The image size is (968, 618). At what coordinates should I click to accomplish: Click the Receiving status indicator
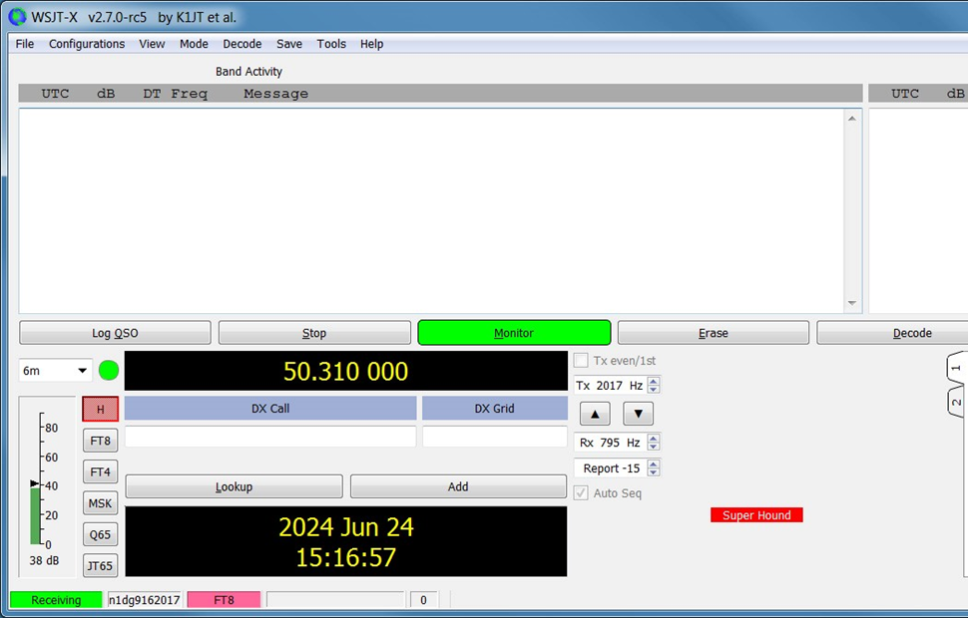56,599
